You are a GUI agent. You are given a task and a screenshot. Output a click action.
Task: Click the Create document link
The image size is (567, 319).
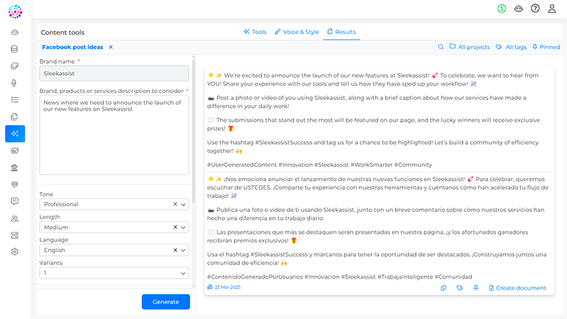[517, 288]
